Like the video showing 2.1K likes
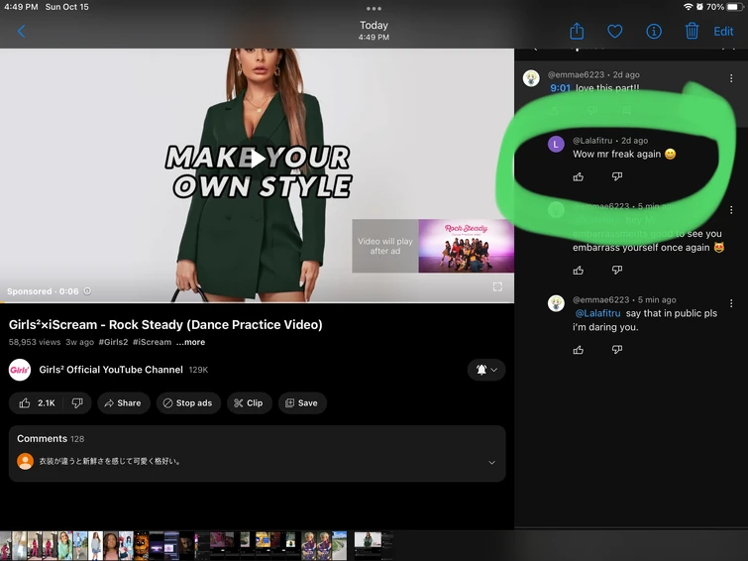This screenshot has height=561, width=748. point(37,403)
